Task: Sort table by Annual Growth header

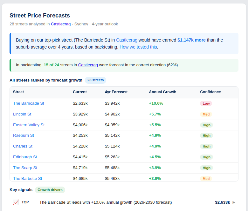Action: tap(162, 92)
